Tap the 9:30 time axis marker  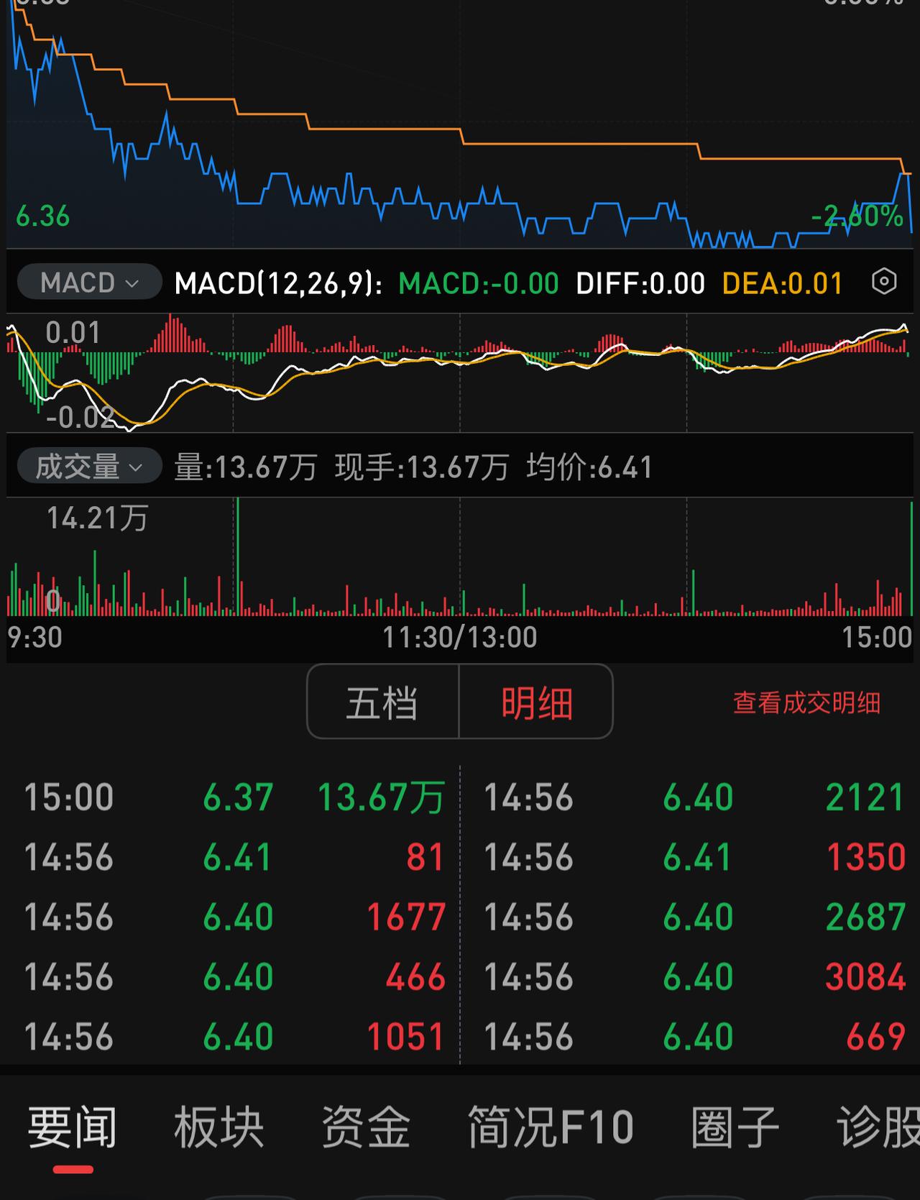(x=34, y=637)
